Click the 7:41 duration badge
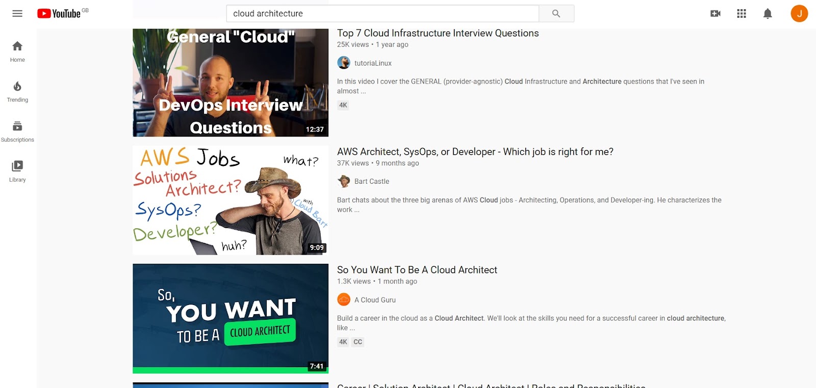 pyautogui.click(x=317, y=366)
